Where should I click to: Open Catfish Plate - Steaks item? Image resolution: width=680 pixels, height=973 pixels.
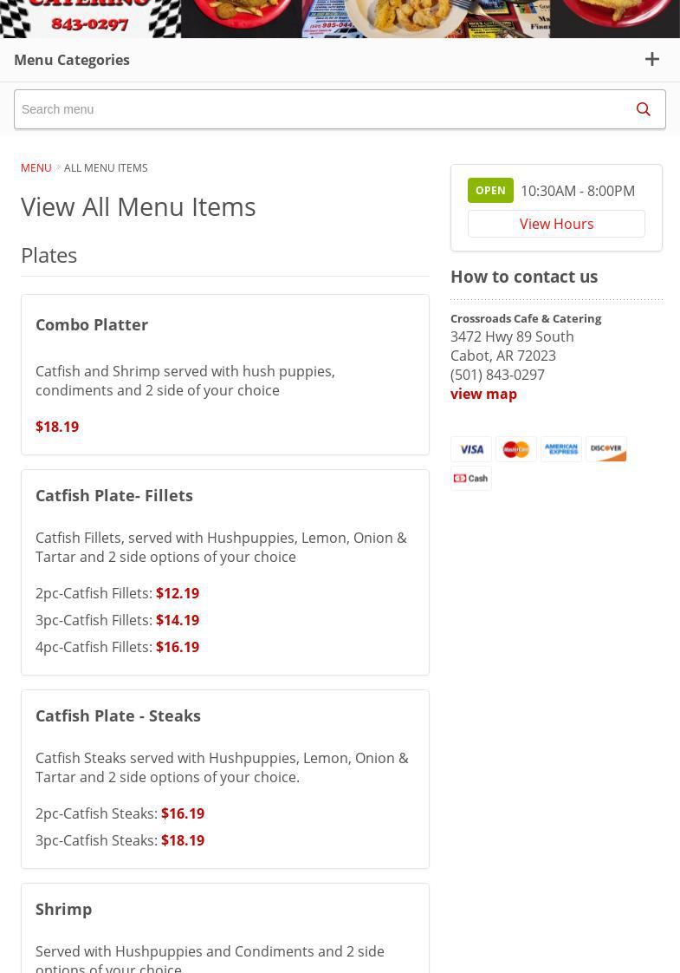118,715
